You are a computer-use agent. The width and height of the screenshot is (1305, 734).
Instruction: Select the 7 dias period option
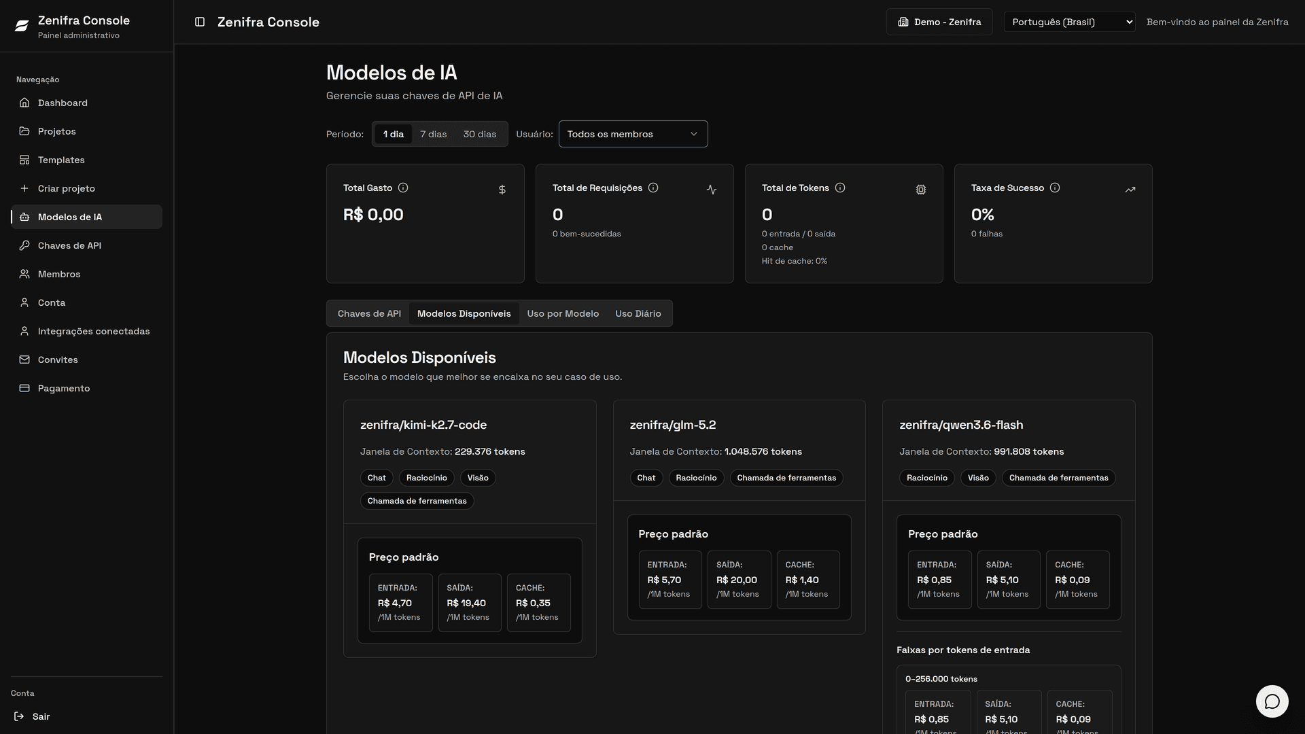point(434,134)
